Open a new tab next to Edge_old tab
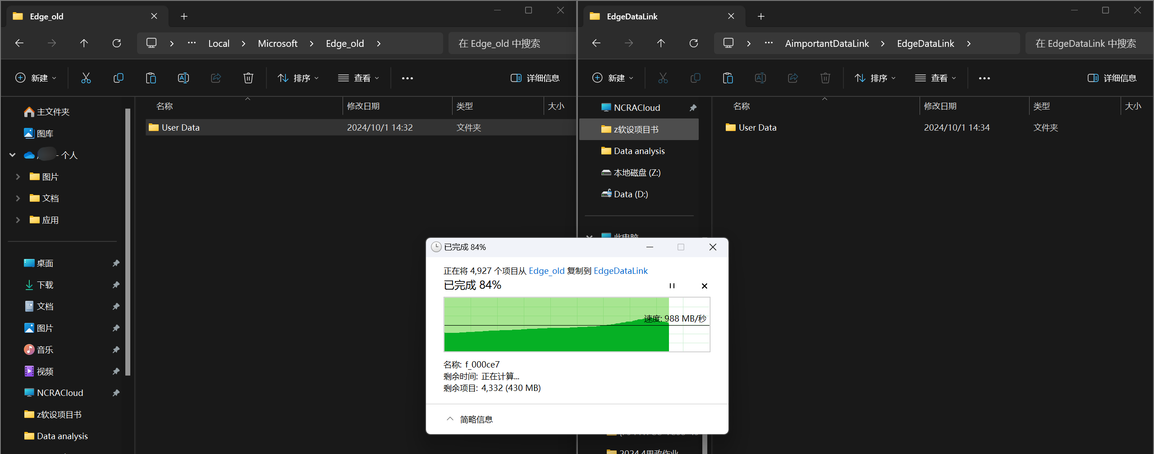1154x454 pixels. pyautogui.click(x=184, y=17)
